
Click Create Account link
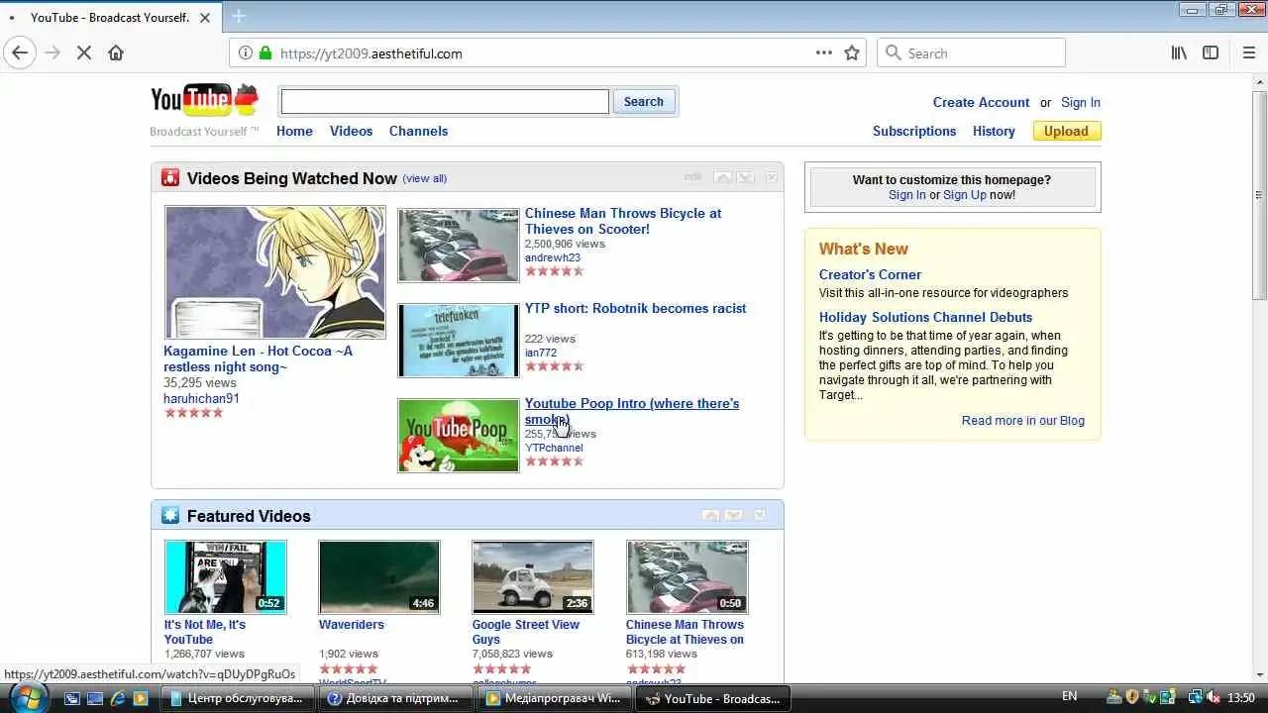pos(981,102)
